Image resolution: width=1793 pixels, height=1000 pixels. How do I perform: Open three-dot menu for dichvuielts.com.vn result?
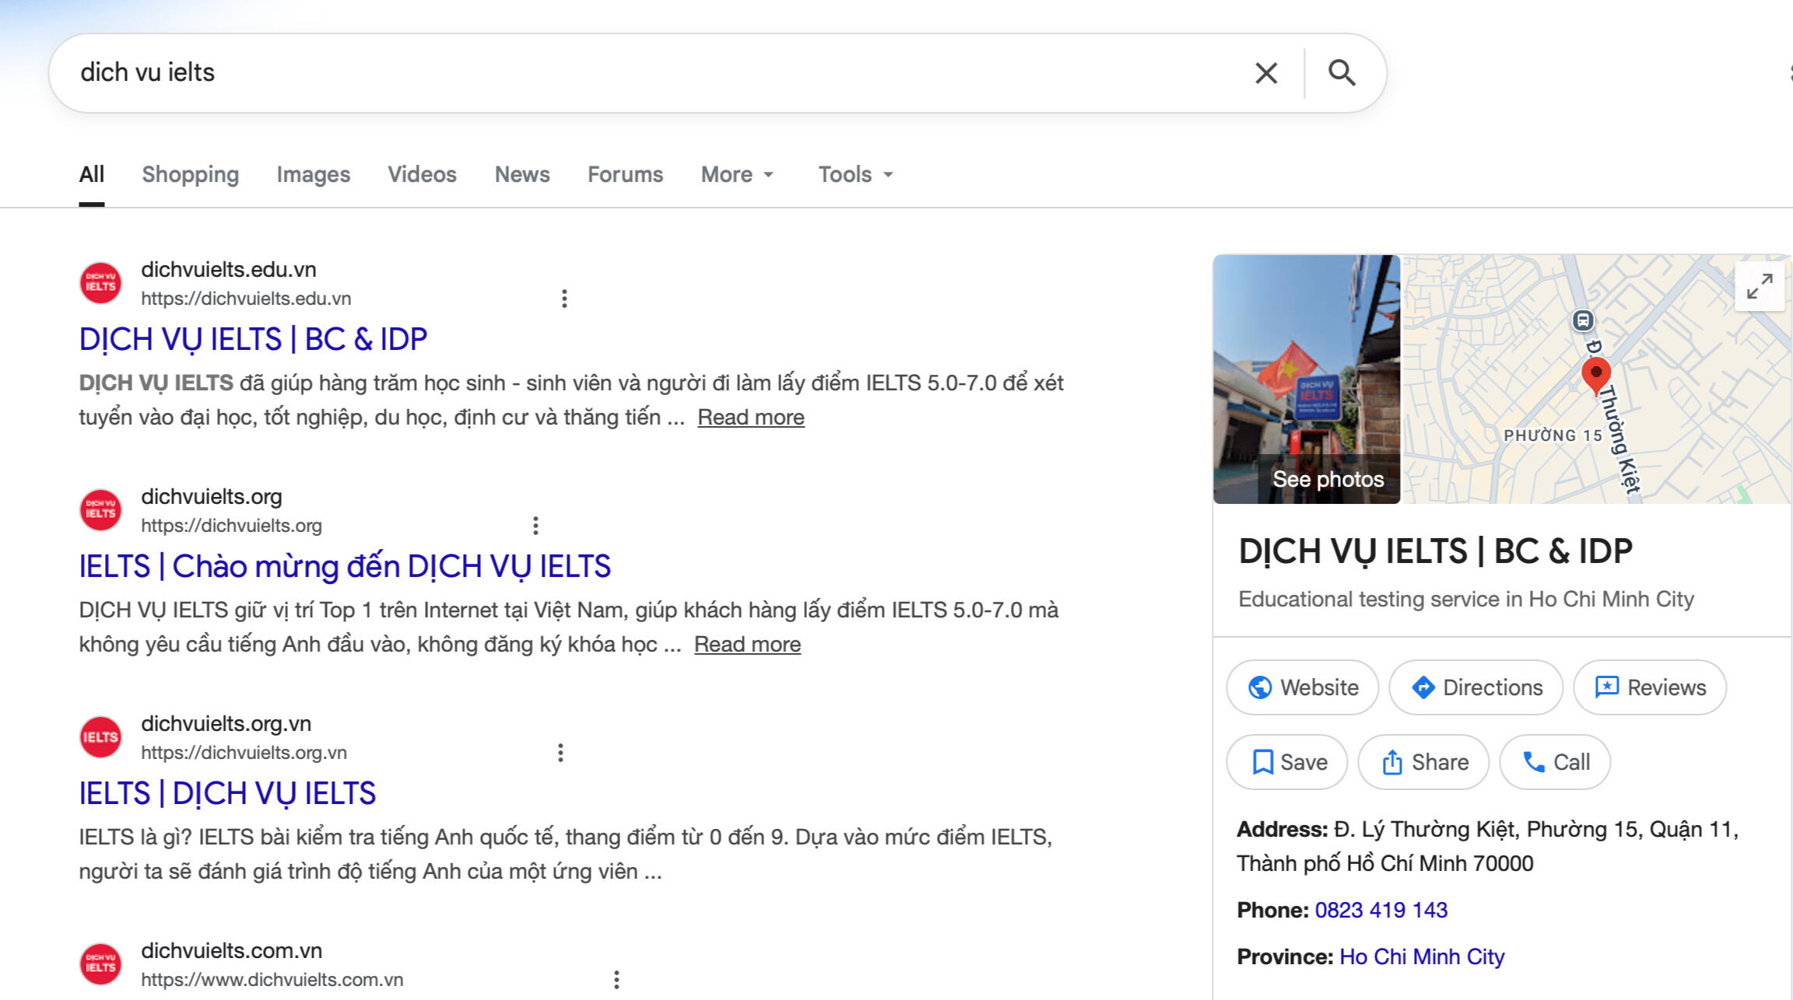[616, 980]
